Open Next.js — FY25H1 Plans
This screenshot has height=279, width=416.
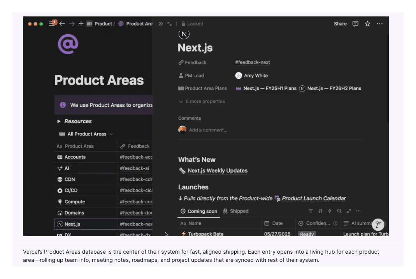266,88
